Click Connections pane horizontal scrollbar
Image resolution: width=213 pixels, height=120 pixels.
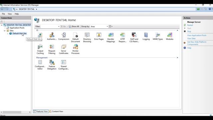click(x=12, y=112)
